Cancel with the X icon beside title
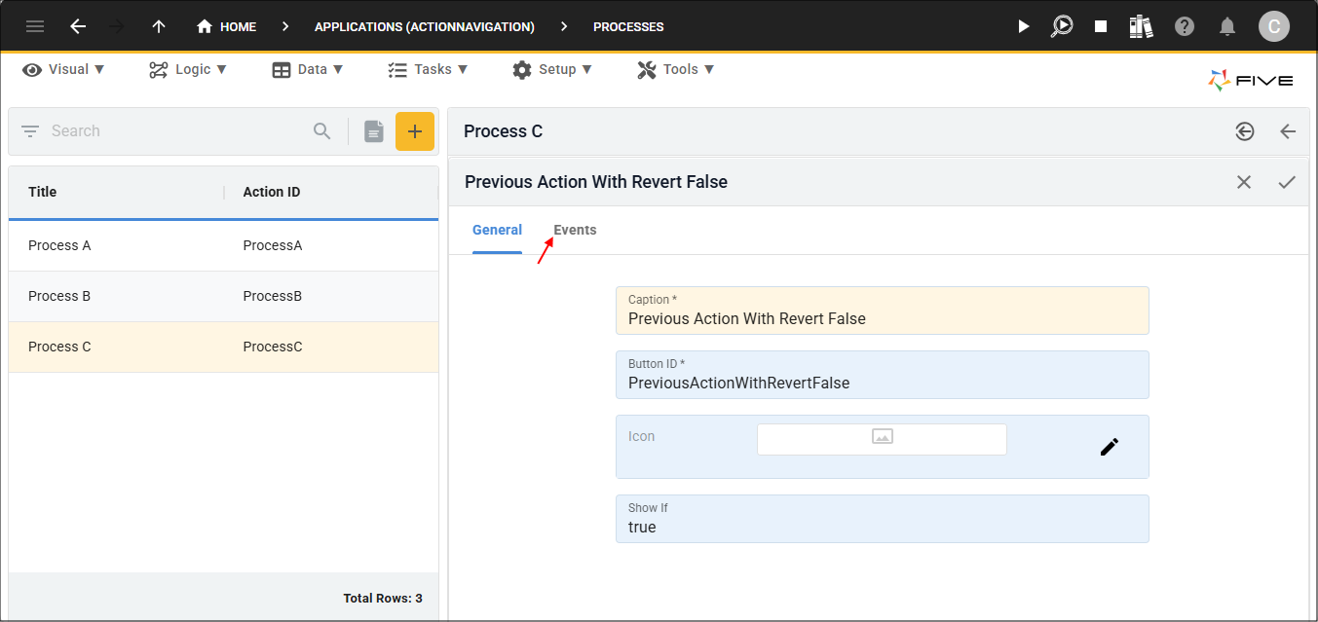The height and width of the screenshot is (622, 1318). (x=1244, y=182)
